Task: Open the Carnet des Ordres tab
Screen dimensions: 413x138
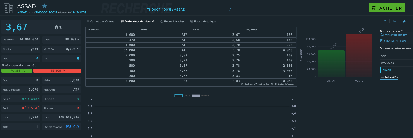Action: click(100, 22)
